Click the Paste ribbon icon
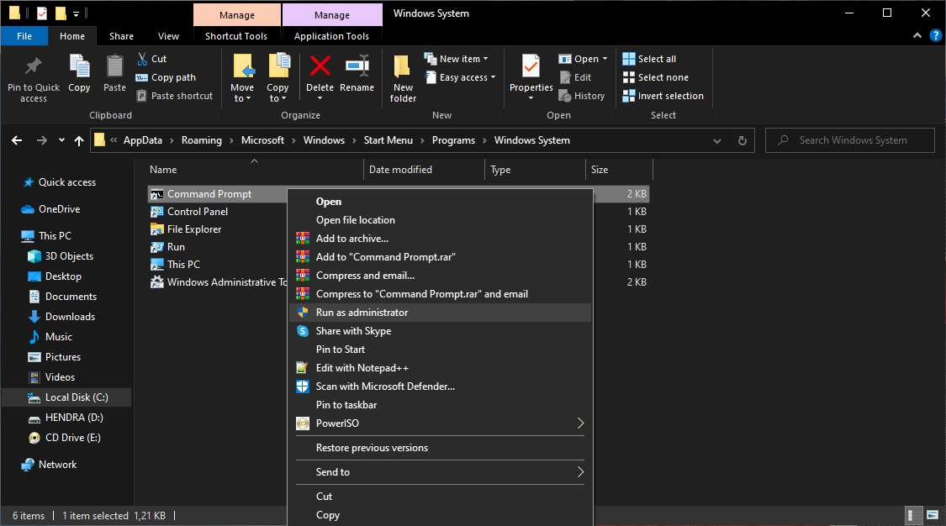Image resolution: width=946 pixels, height=526 pixels. tap(114, 66)
